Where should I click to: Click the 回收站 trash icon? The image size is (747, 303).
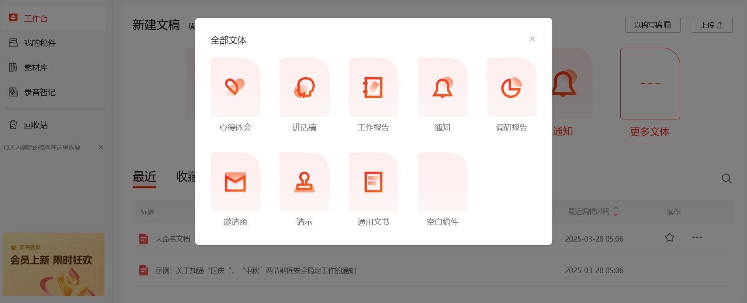pos(13,125)
